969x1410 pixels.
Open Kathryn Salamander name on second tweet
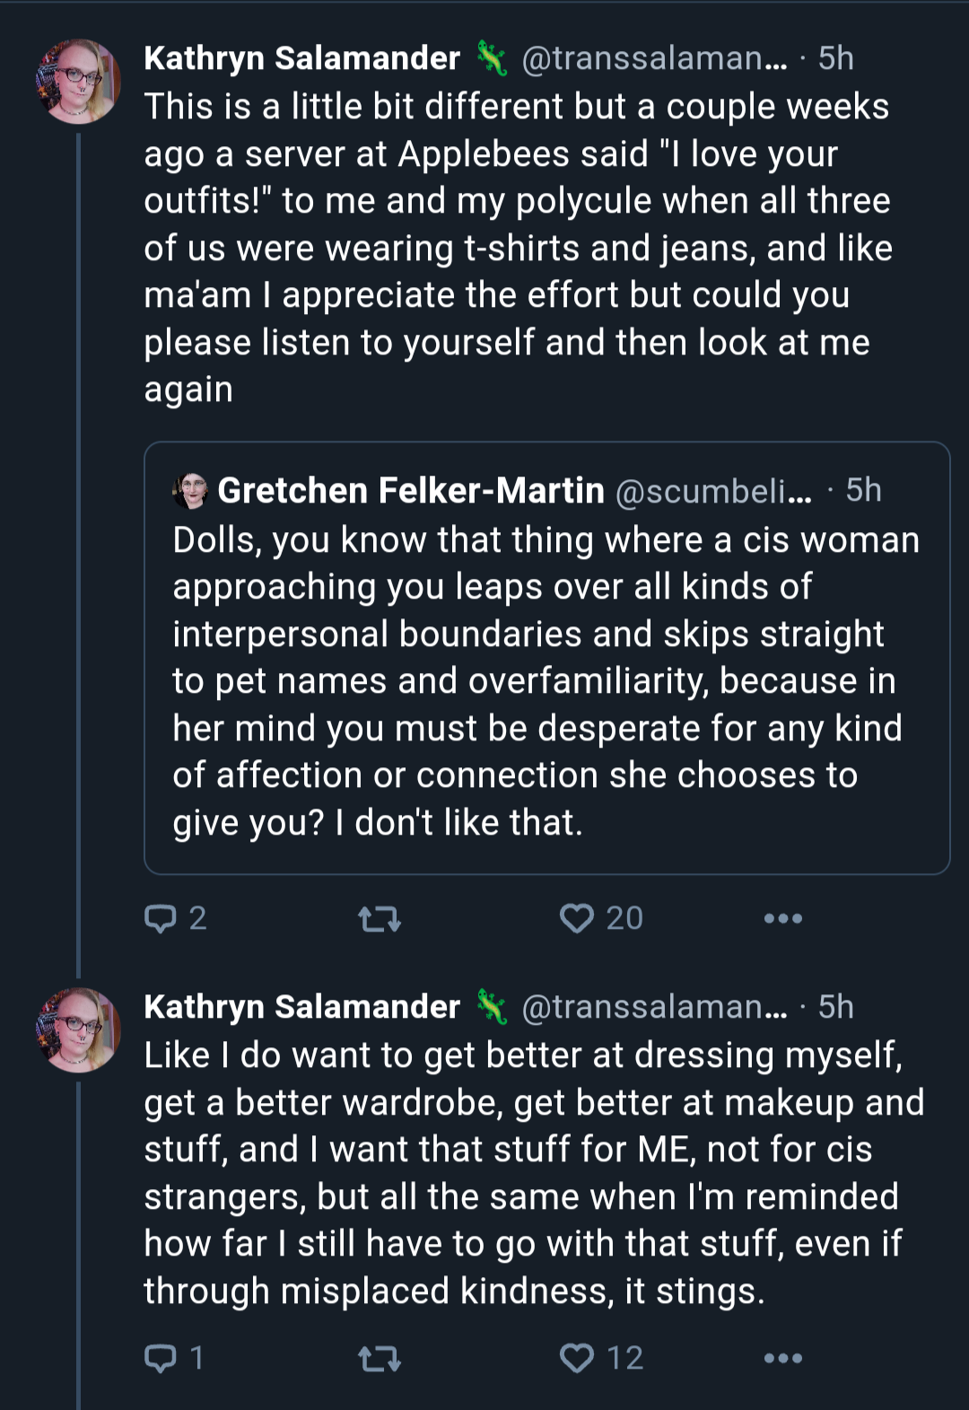[302, 1007]
